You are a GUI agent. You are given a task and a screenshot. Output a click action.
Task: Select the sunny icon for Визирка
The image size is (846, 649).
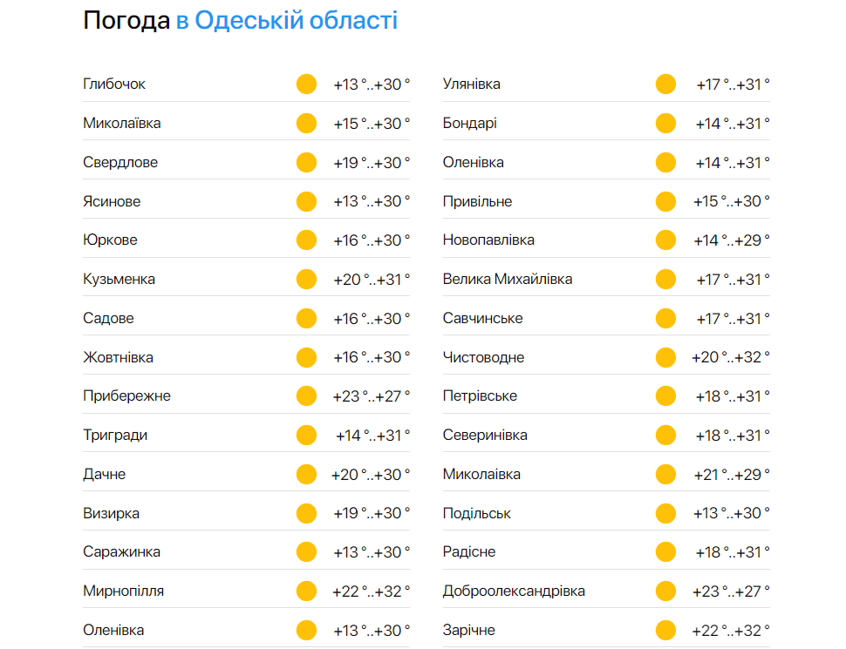coord(306,512)
